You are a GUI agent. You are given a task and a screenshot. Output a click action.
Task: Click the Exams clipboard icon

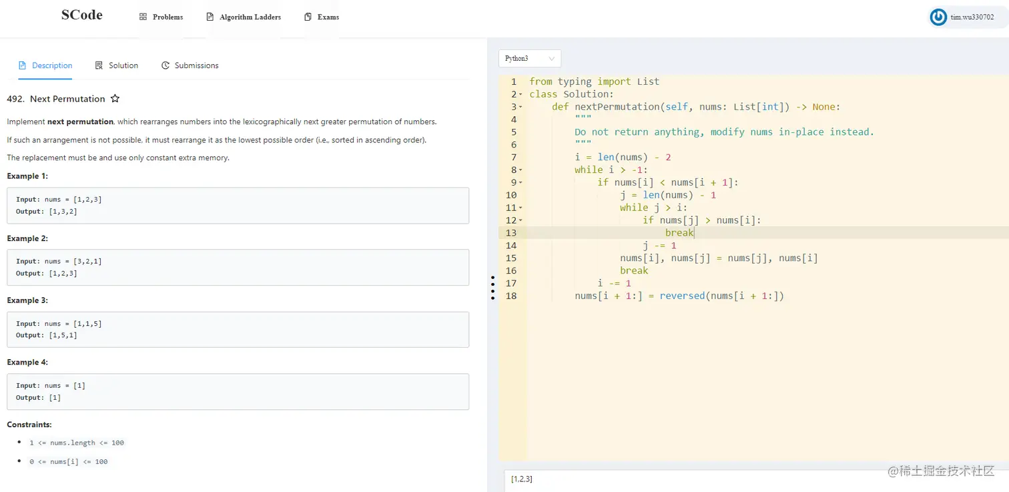(307, 17)
